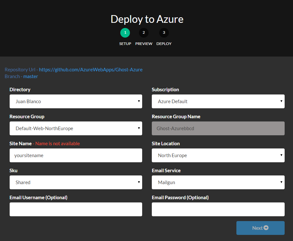Click the Directory field label
This screenshot has height=241, width=293.
coord(20,90)
